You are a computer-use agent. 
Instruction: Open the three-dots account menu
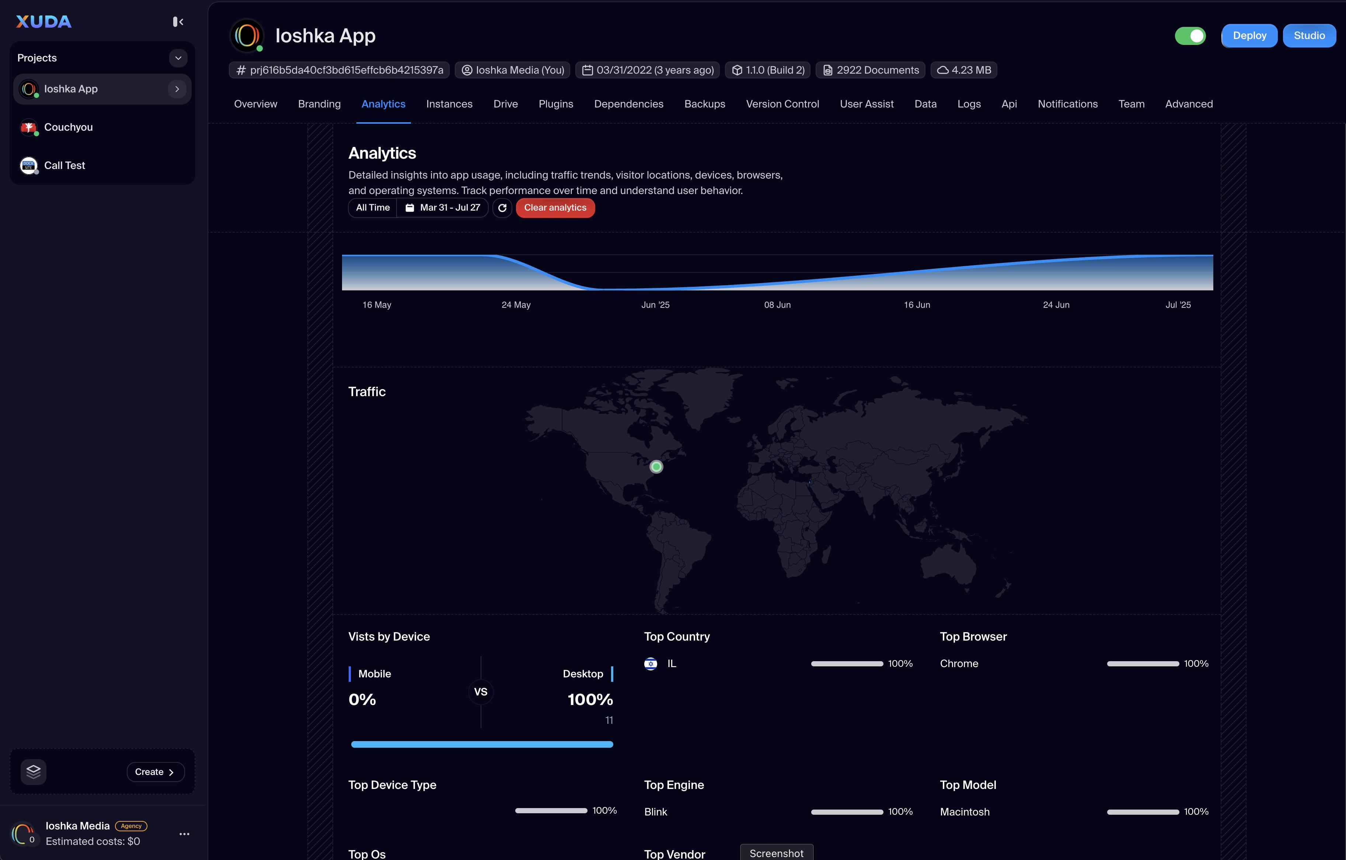[x=184, y=834]
